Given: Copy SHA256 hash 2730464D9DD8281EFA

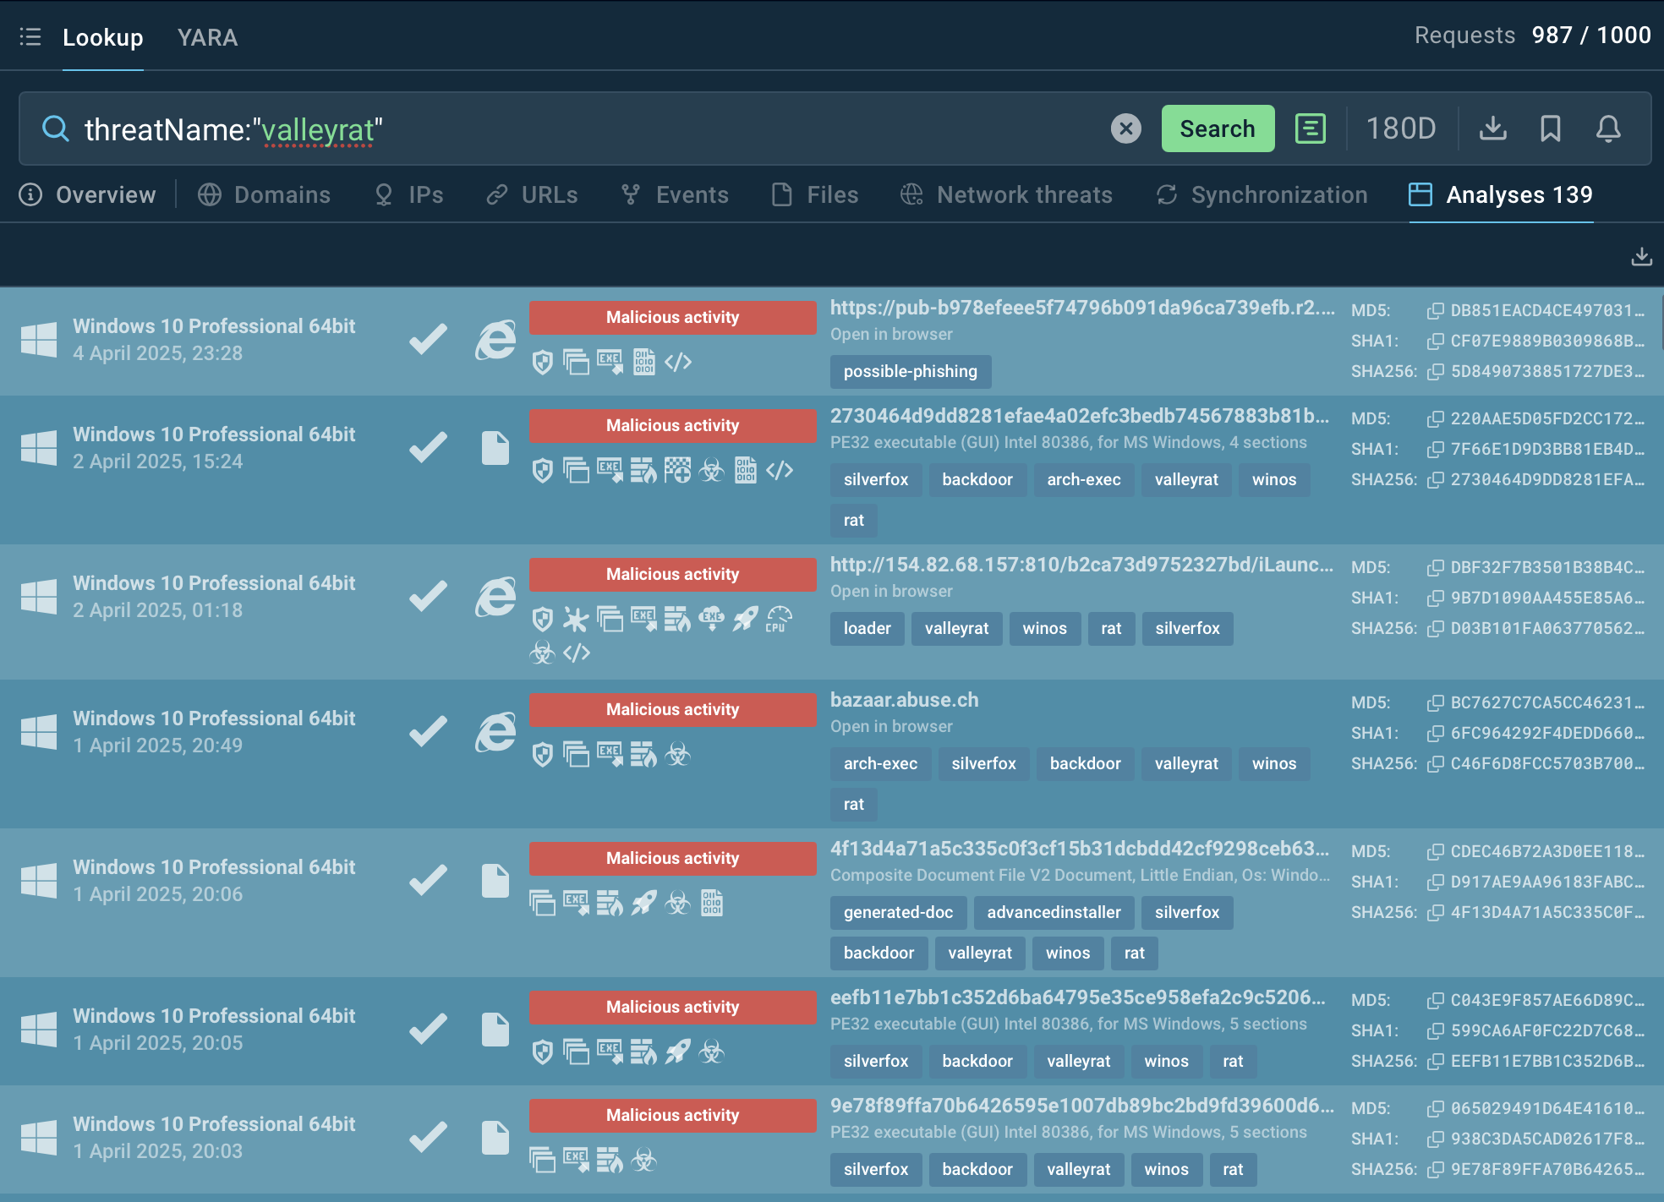Looking at the screenshot, I should pos(1435,479).
